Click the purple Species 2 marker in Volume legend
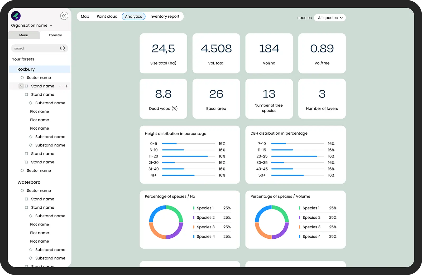The width and height of the screenshot is (422, 275). pos(300,218)
